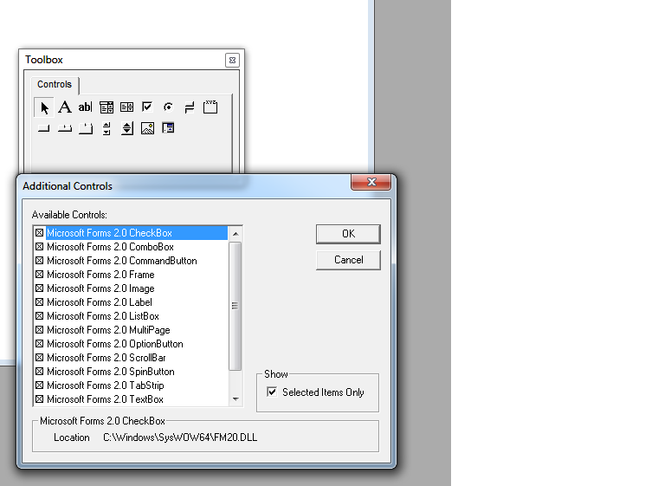Uncheck Microsoft Forms 2.0 Image item box
Screen dimensions: 645x486
tap(40, 288)
